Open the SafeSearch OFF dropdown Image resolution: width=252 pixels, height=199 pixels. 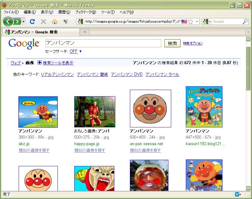coord(76,51)
